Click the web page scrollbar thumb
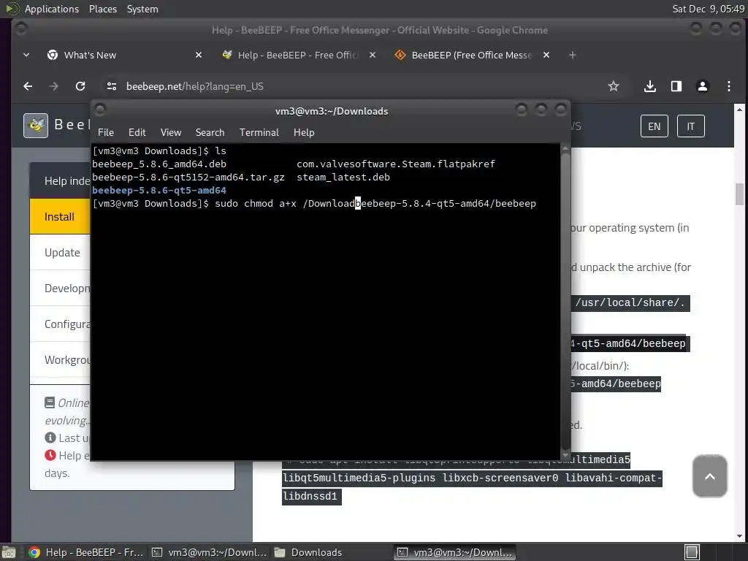 click(x=739, y=194)
